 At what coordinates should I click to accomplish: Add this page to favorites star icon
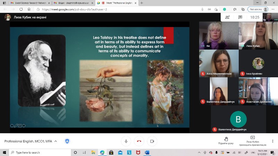(216, 9)
